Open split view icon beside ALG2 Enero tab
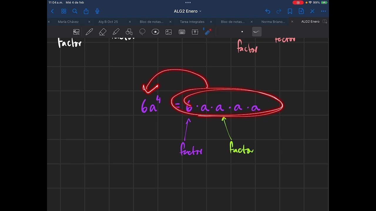Image resolution: width=376 pixels, height=211 pixels. (x=325, y=22)
